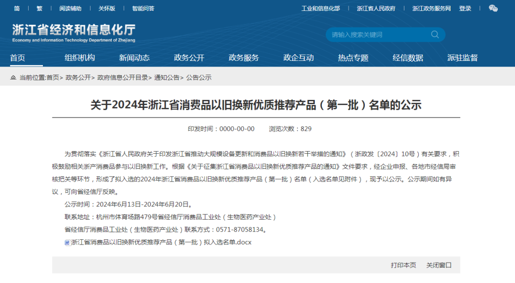
Task: Click 关闭窗口 to close window
Action: (439, 265)
